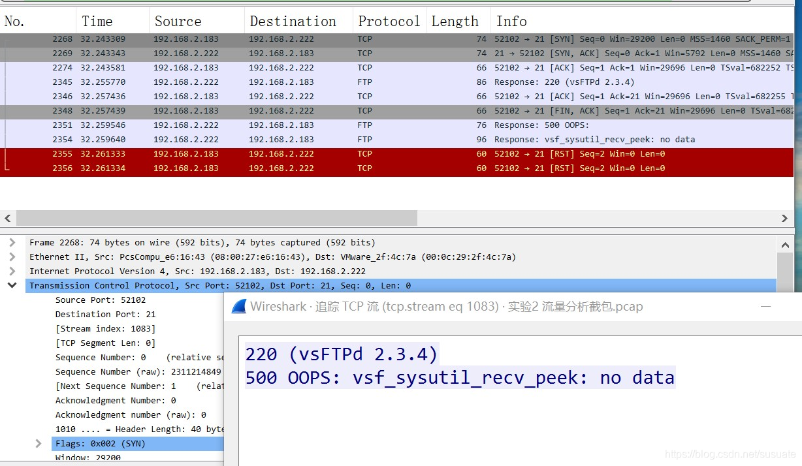Select packet 2346 ACK row

click(397, 97)
